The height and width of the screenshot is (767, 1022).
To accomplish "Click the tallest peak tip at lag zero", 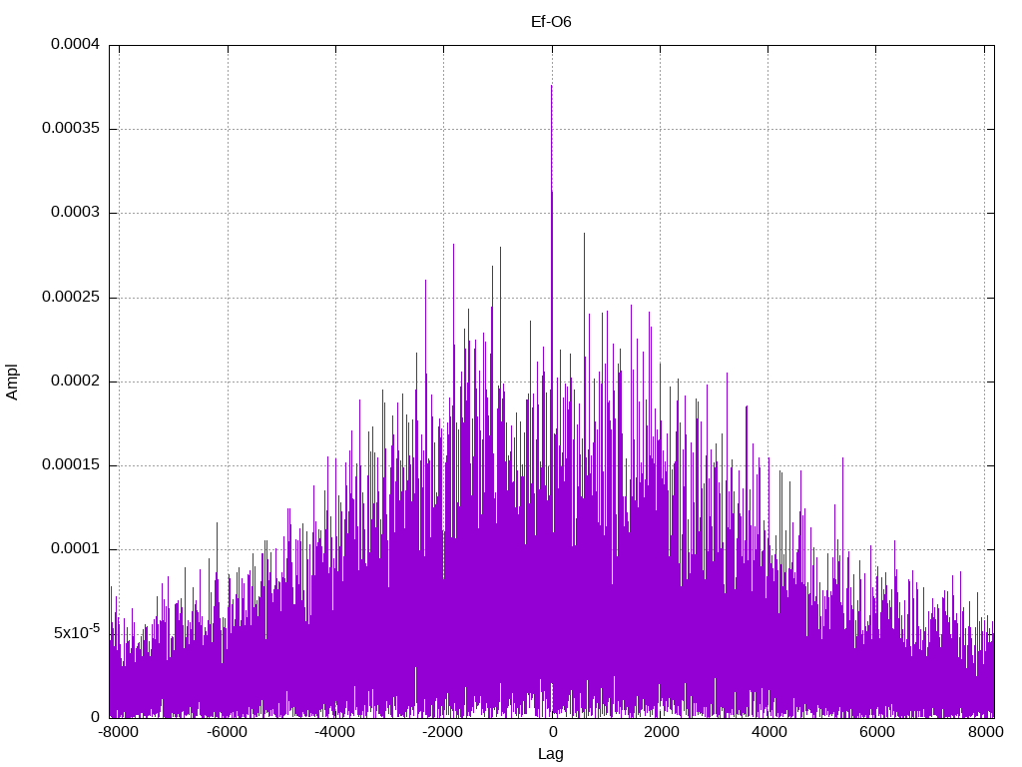I will coord(551,86).
